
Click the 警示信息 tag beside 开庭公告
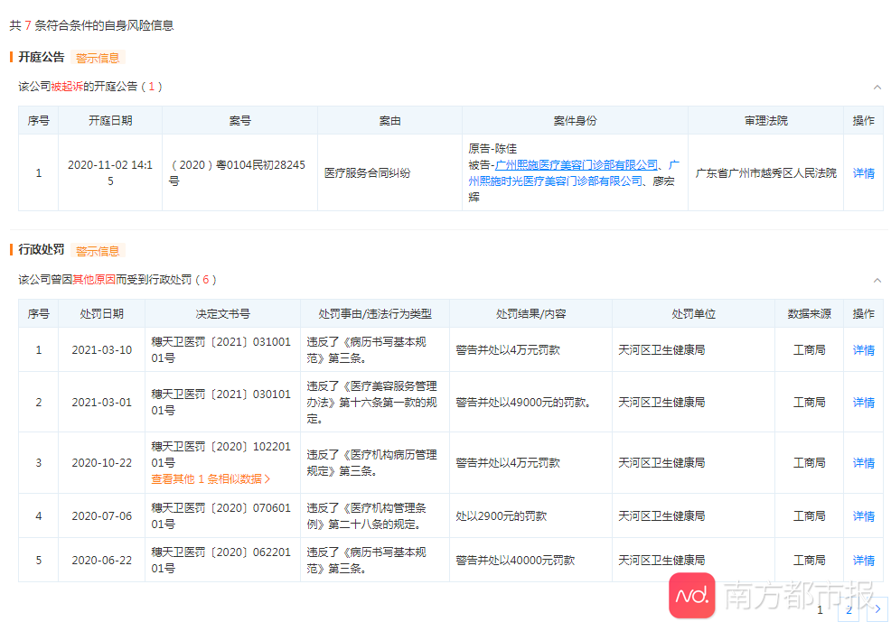(x=97, y=58)
